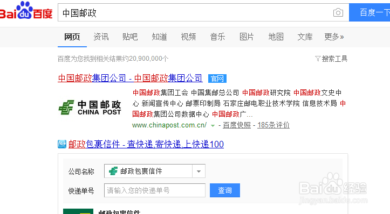This screenshot has width=390, height=214.
Task: Click the 搜索工具 filter button
Action: point(331,59)
